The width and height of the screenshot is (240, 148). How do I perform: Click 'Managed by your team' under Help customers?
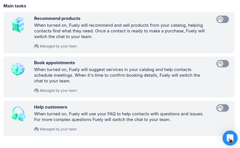58,129
